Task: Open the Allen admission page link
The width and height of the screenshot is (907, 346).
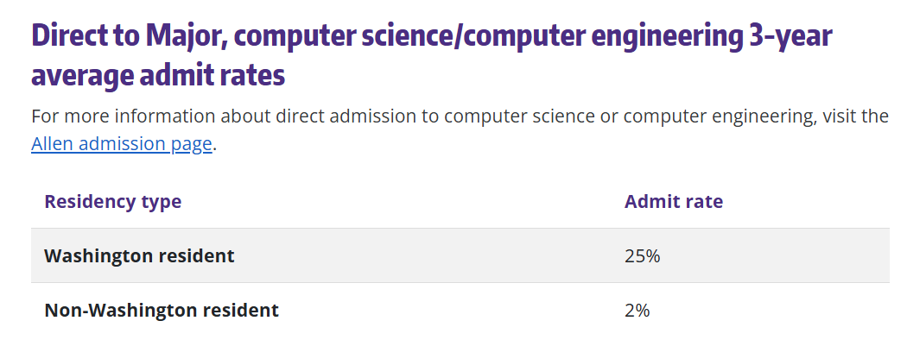Action: 121,144
